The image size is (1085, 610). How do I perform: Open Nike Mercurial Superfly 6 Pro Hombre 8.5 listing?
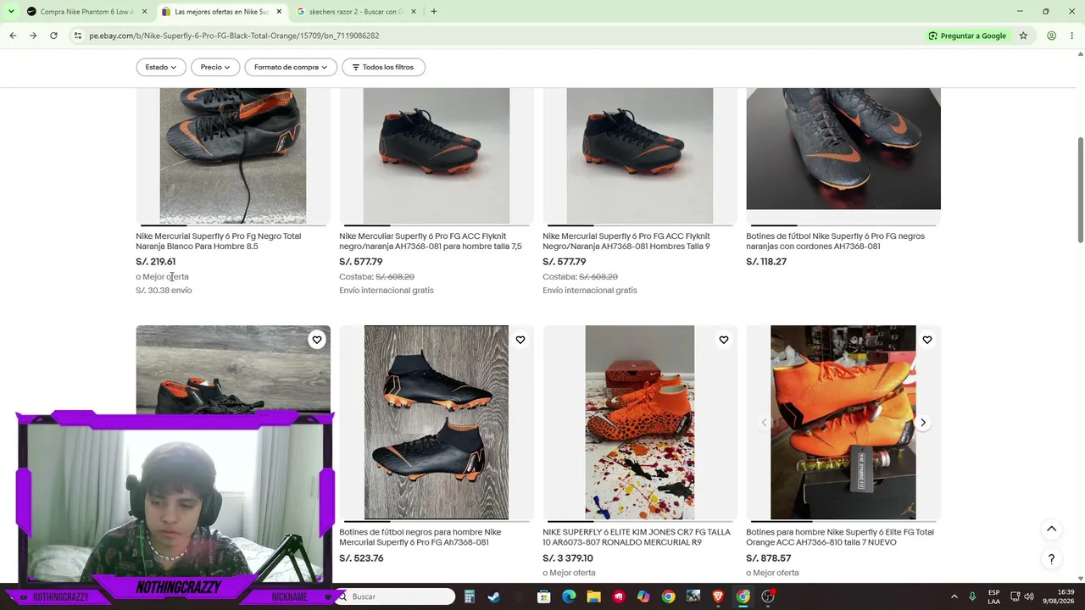click(218, 241)
